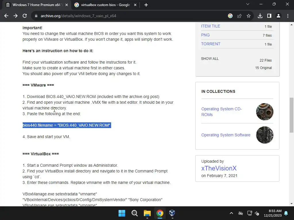Open the tab search dropdown
Viewport: 294px width, 220px height.
[x=248, y=4]
